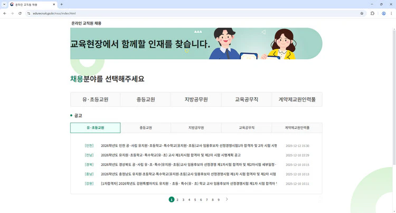Image resolution: width=396 pixels, height=213 pixels.
Task: Select the 온라인 교직원 채용 browser tab
Action: (x=33, y=5)
